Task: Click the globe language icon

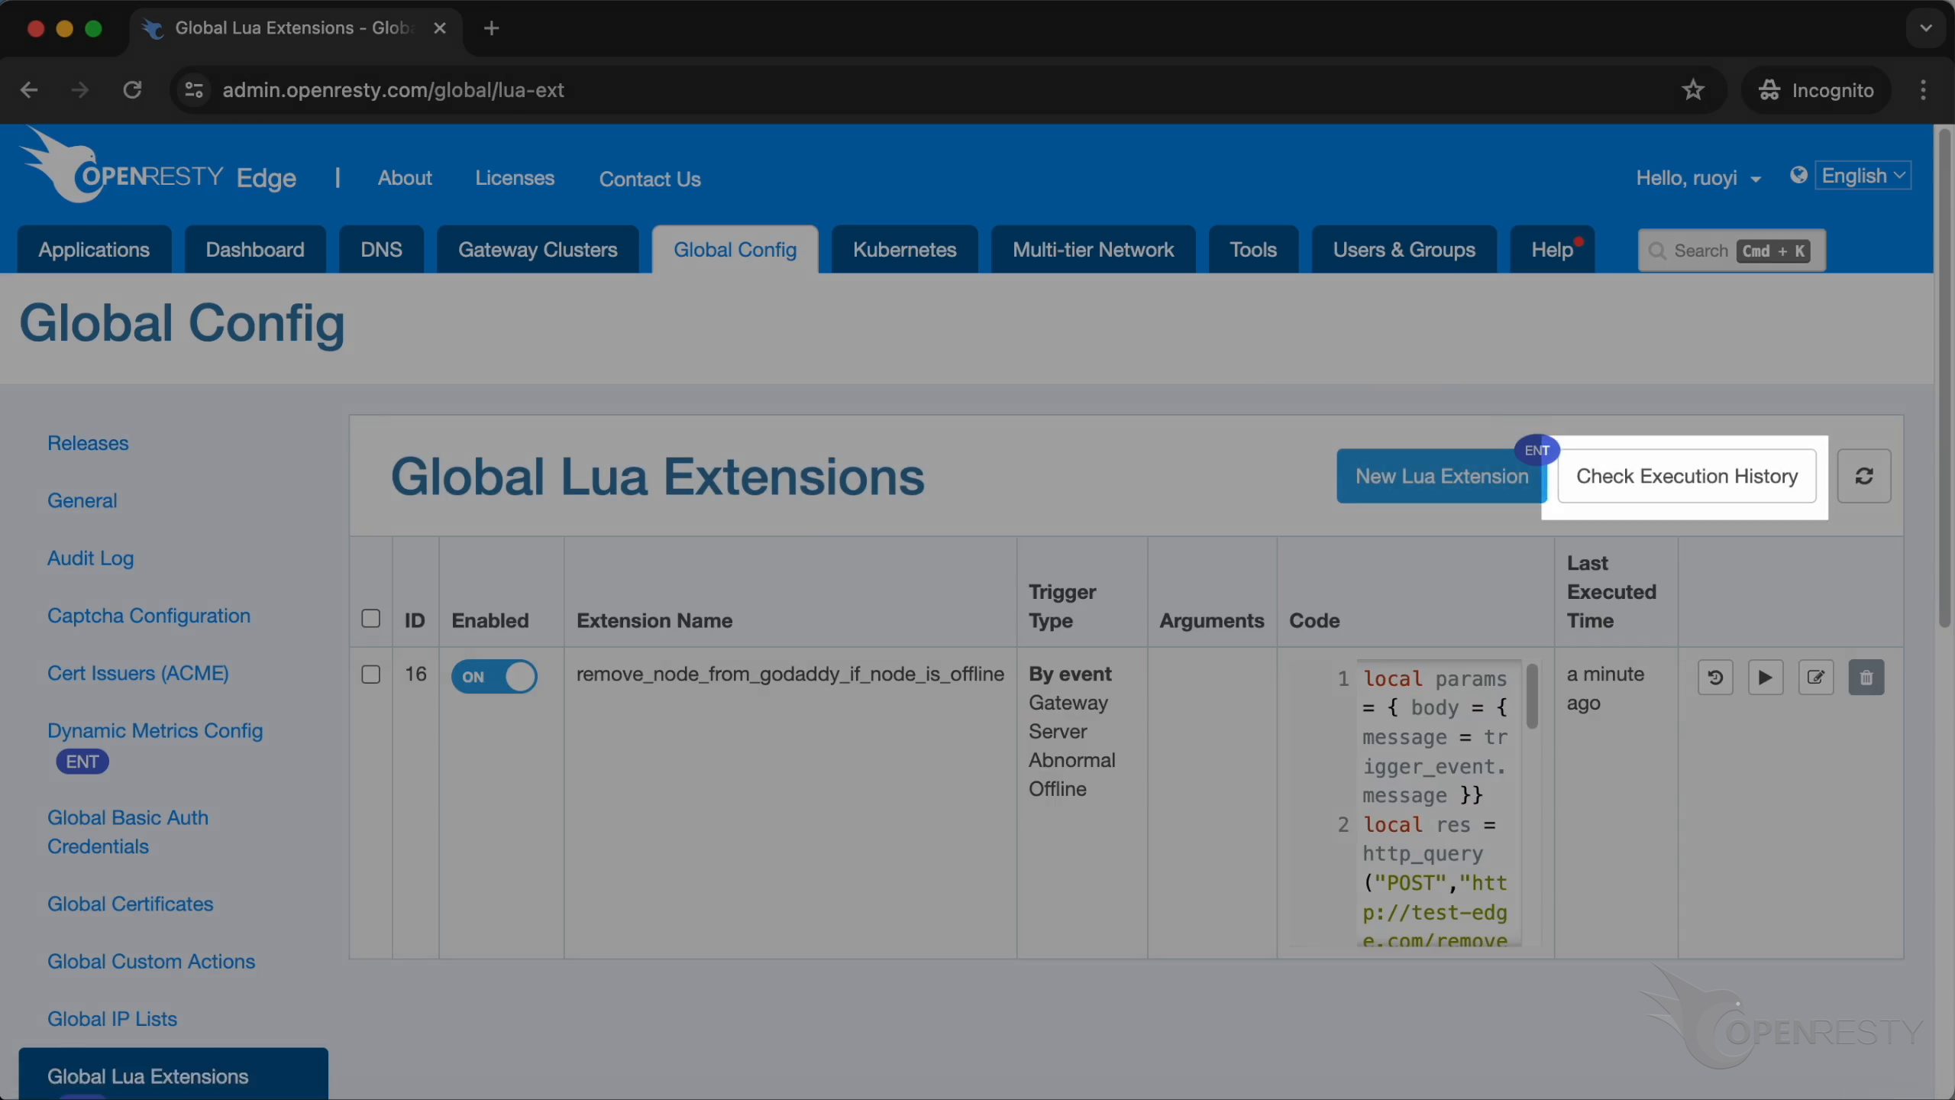Action: click(1798, 176)
